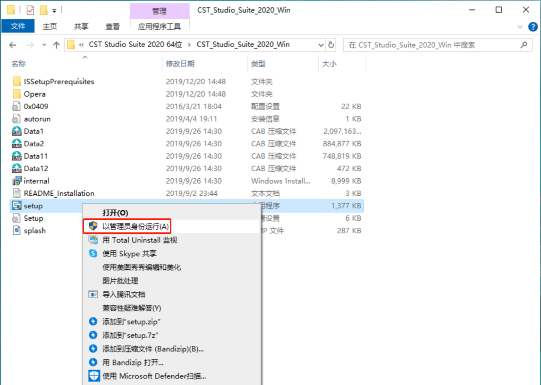This screenshot has width=541, height=385.
Task: Click the refresh icon beside the address bar
Action: coord(331,45)
